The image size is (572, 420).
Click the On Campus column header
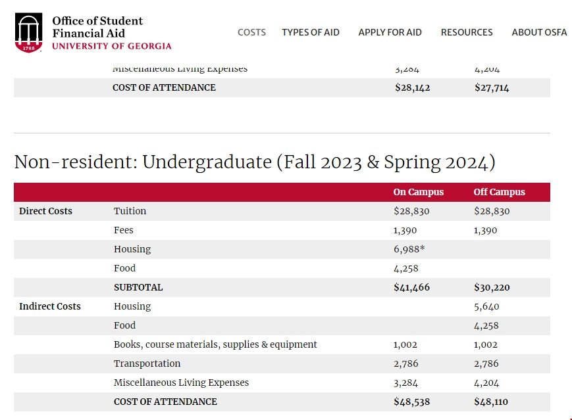point(419,192)
